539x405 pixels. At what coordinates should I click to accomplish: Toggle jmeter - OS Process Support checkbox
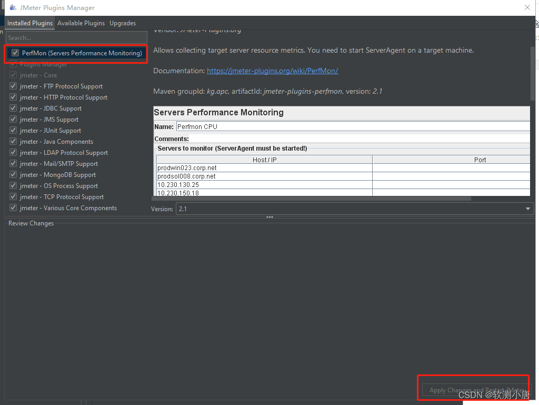(x=13, y=185)
